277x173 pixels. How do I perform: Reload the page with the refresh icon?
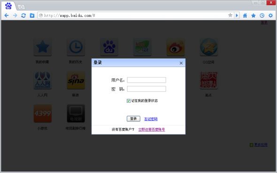click(23, 15)
